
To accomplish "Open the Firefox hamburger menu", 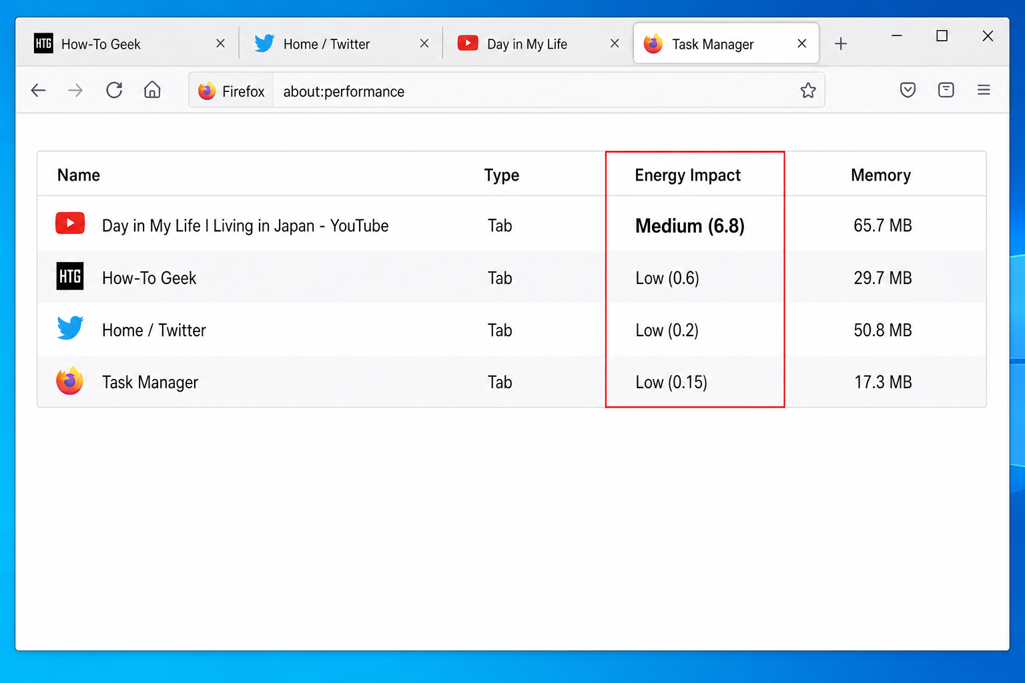I will 984,89.
